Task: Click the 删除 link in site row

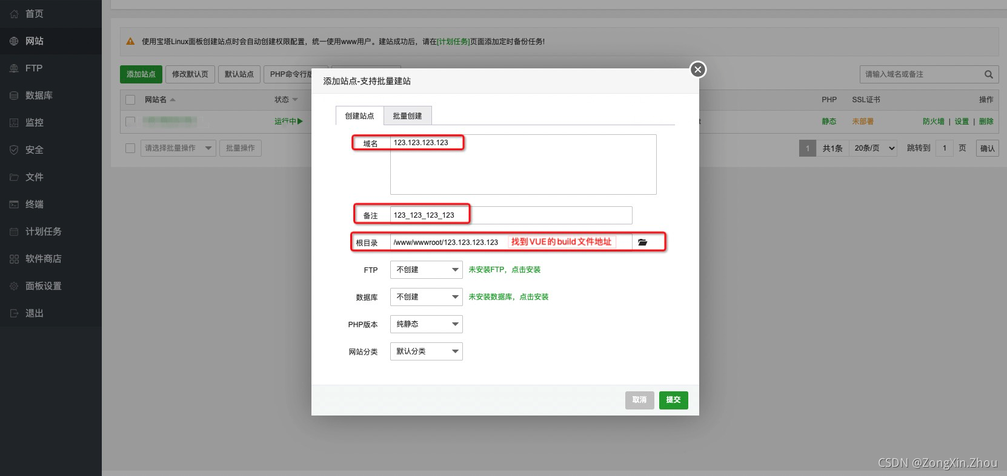Action: [x=986, y=122]
